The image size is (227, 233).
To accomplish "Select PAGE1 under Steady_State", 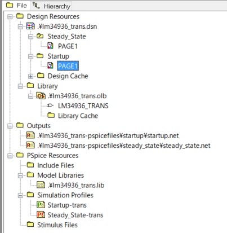I will pos(68,46).
